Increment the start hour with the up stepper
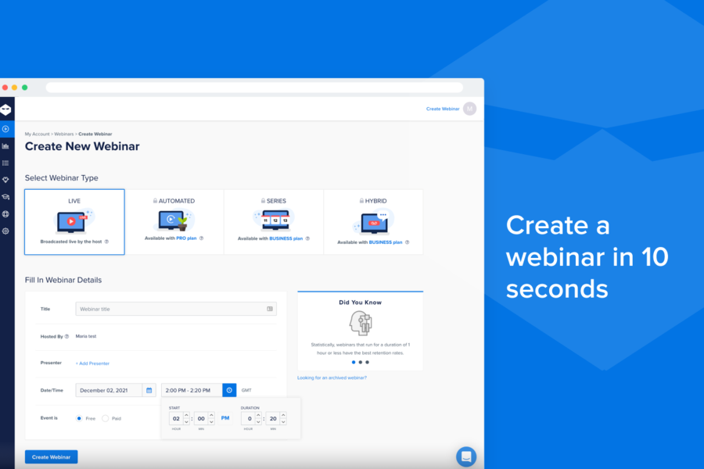Viewport: 704px width, 469px height. click(x=186, y=414)
